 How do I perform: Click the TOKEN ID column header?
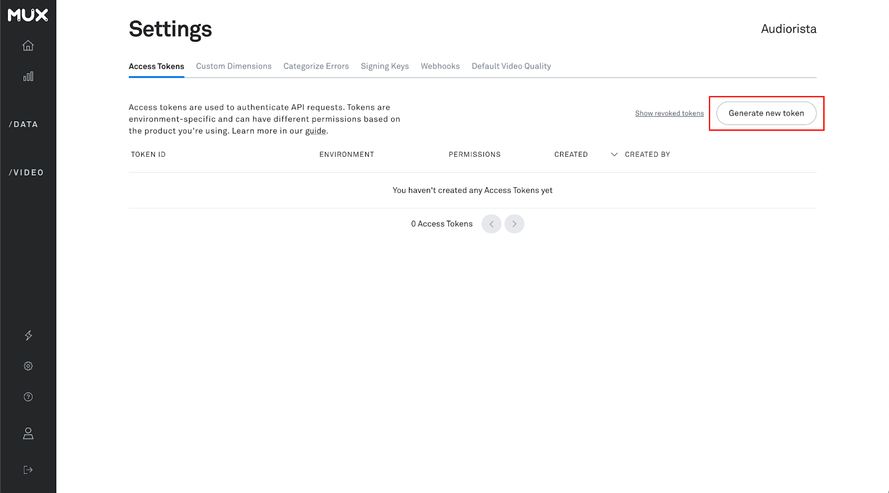point(148,155)
